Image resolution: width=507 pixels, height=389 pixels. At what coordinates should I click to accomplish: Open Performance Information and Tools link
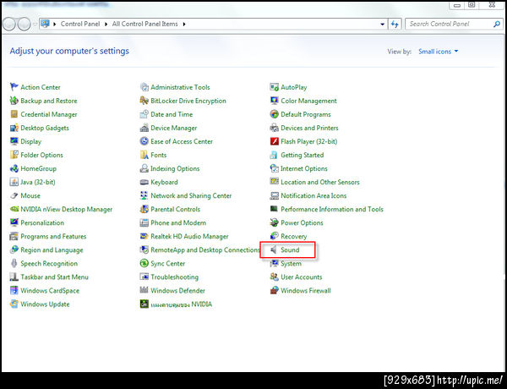pyautogui.click(x=332, y=209)
